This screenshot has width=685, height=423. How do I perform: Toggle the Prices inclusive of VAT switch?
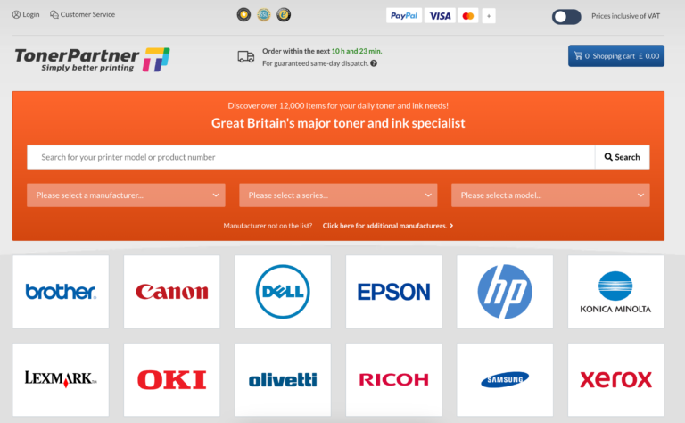[566, 17]
